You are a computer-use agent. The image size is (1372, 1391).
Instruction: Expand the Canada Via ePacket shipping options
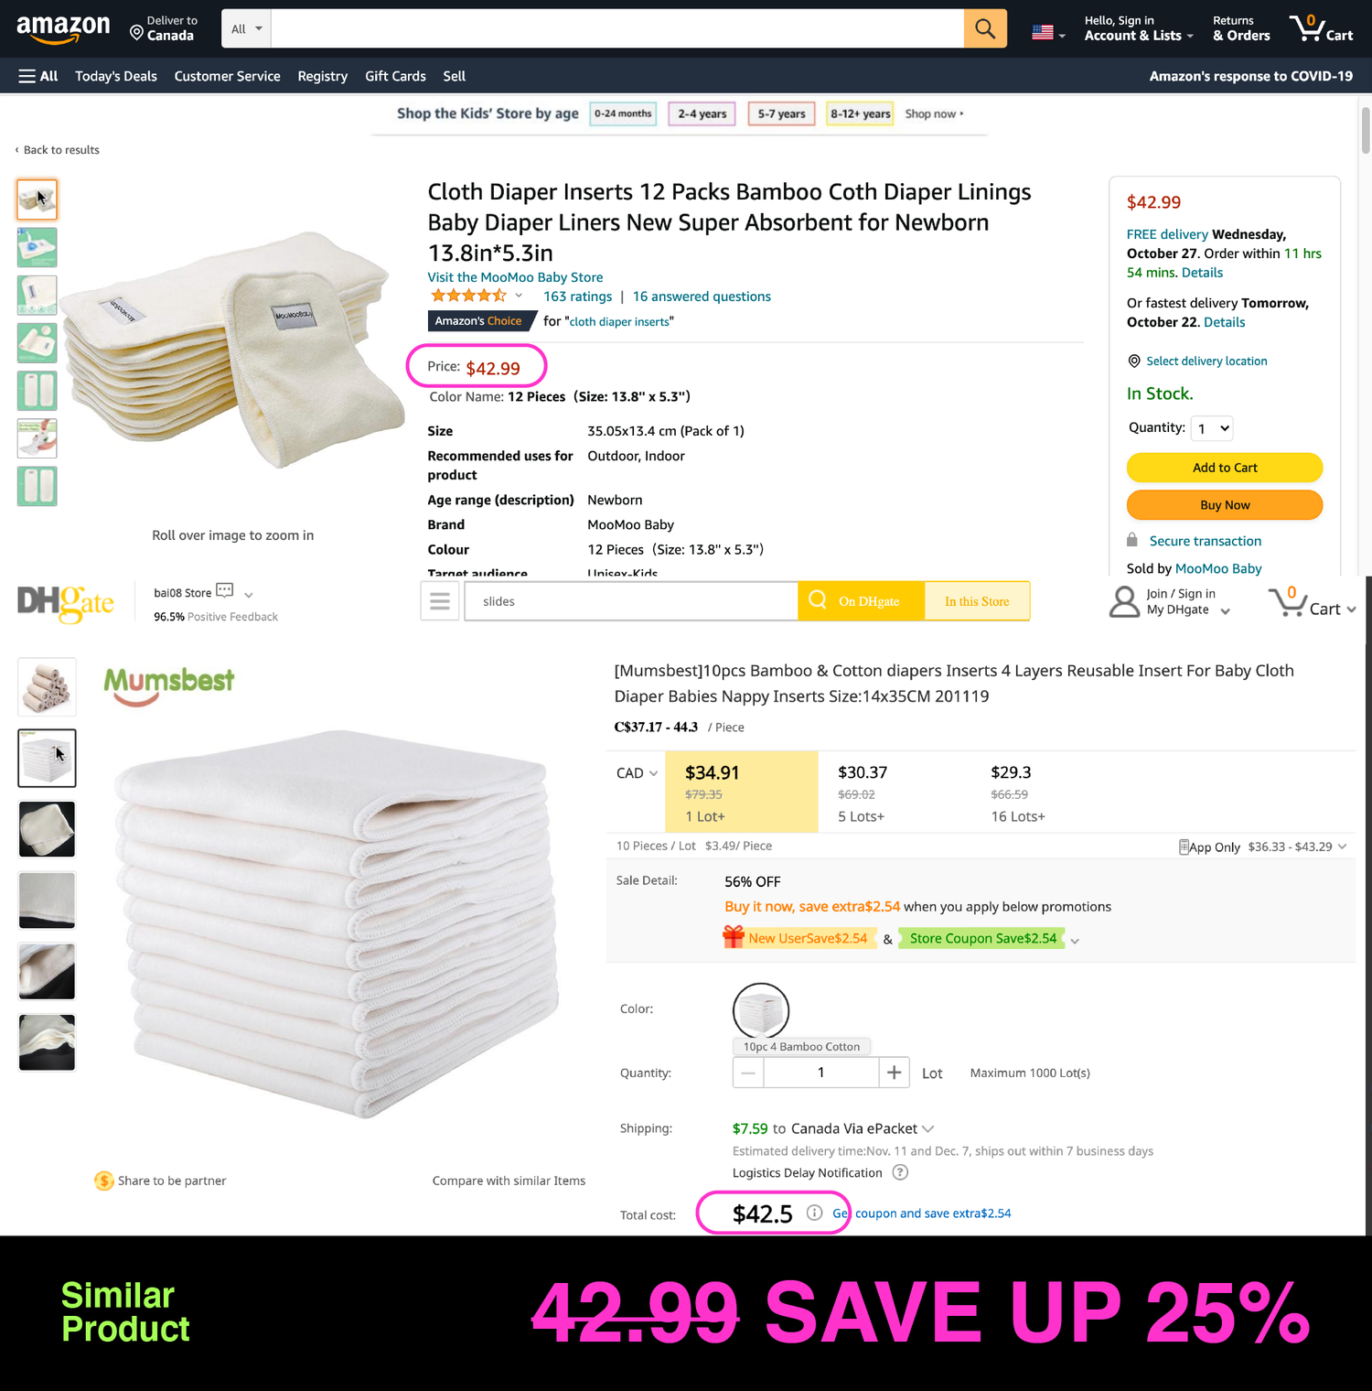click(928, 1129)
